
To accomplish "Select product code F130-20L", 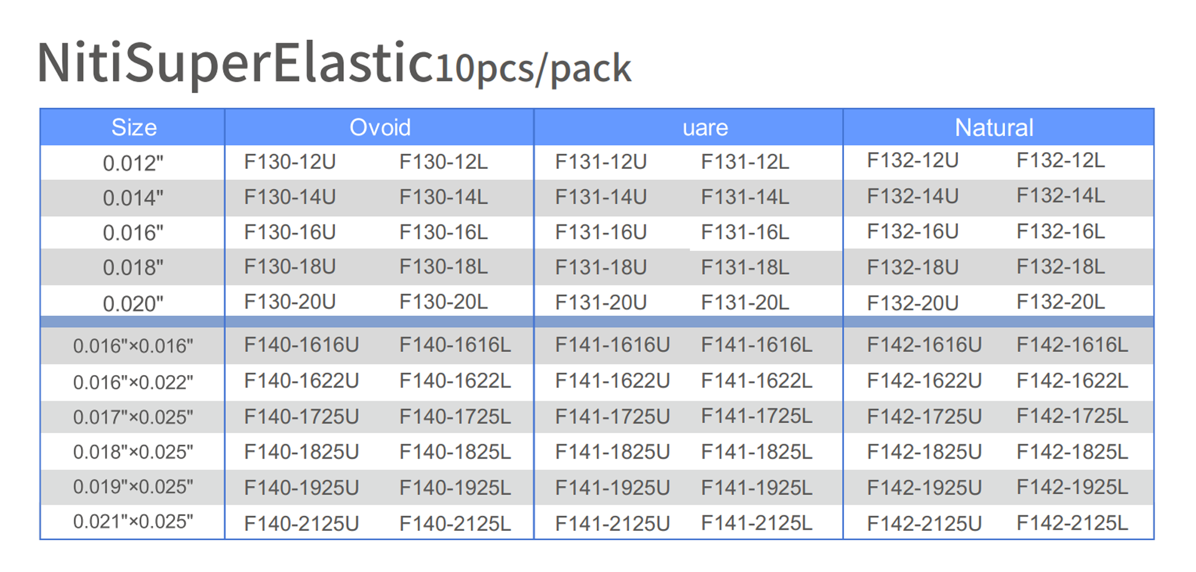I will pos(443,302).
